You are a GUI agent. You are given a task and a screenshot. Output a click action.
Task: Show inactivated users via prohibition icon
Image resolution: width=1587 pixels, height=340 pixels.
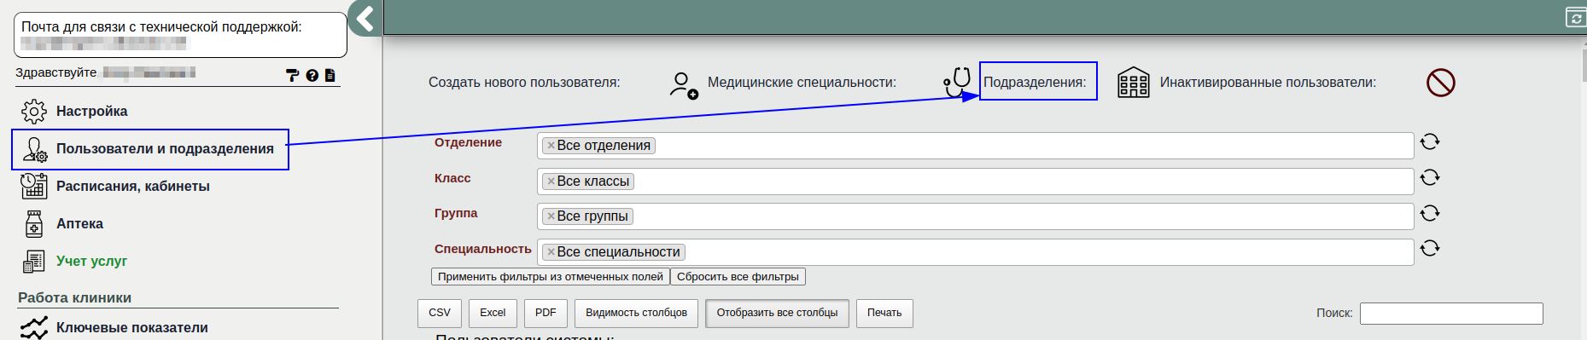1441,83
